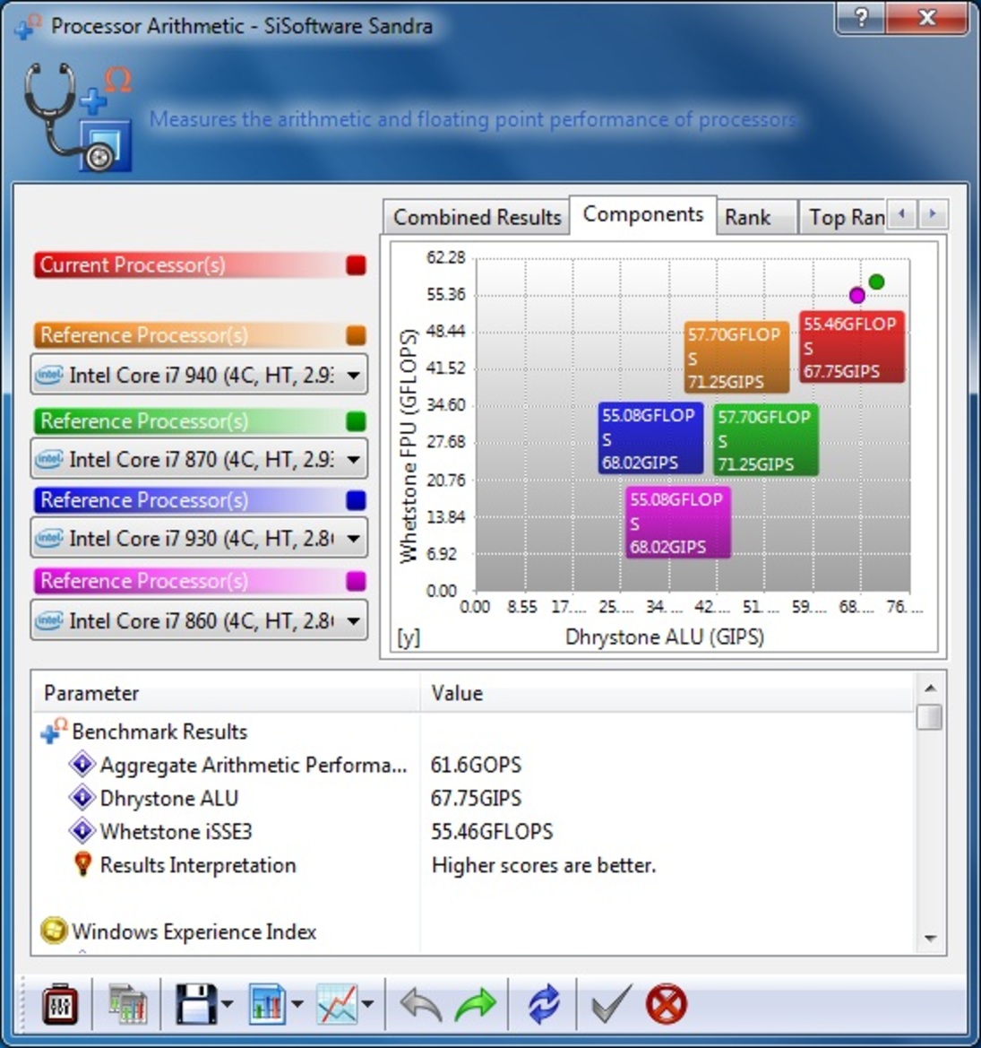The height and width of the screenshot is (1048, 981).
Task: Open the Intel Core i7 930 dropdown
Action: pos(199,538)
